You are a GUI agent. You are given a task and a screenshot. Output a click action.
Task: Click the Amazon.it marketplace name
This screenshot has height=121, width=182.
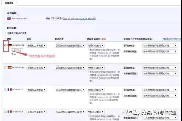pos(18,111)
